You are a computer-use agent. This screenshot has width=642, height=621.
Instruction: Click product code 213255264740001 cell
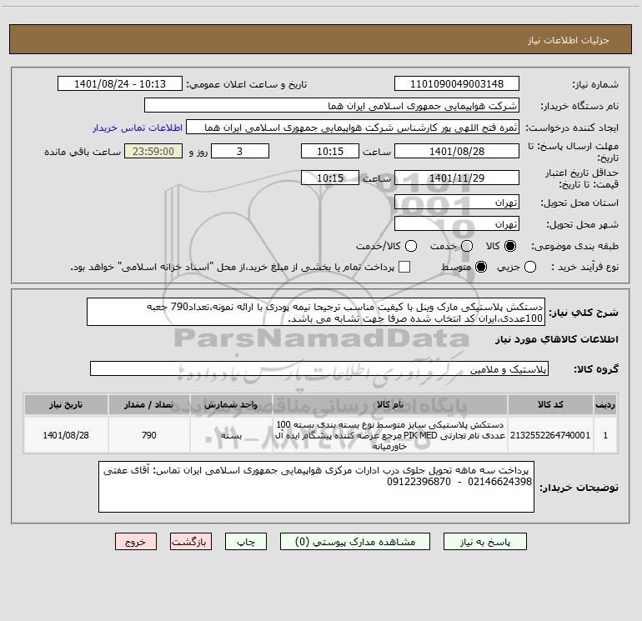pyautogui.click(x=550, y=435)
